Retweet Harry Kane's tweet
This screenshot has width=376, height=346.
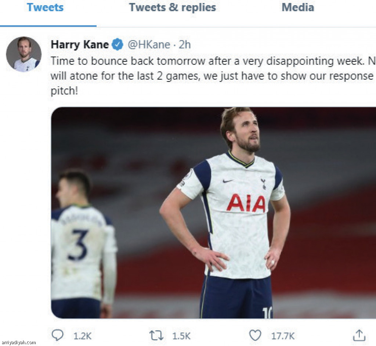coord(156,335)
